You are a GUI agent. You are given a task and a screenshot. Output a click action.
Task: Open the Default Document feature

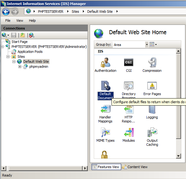click(x=105, y=90)
